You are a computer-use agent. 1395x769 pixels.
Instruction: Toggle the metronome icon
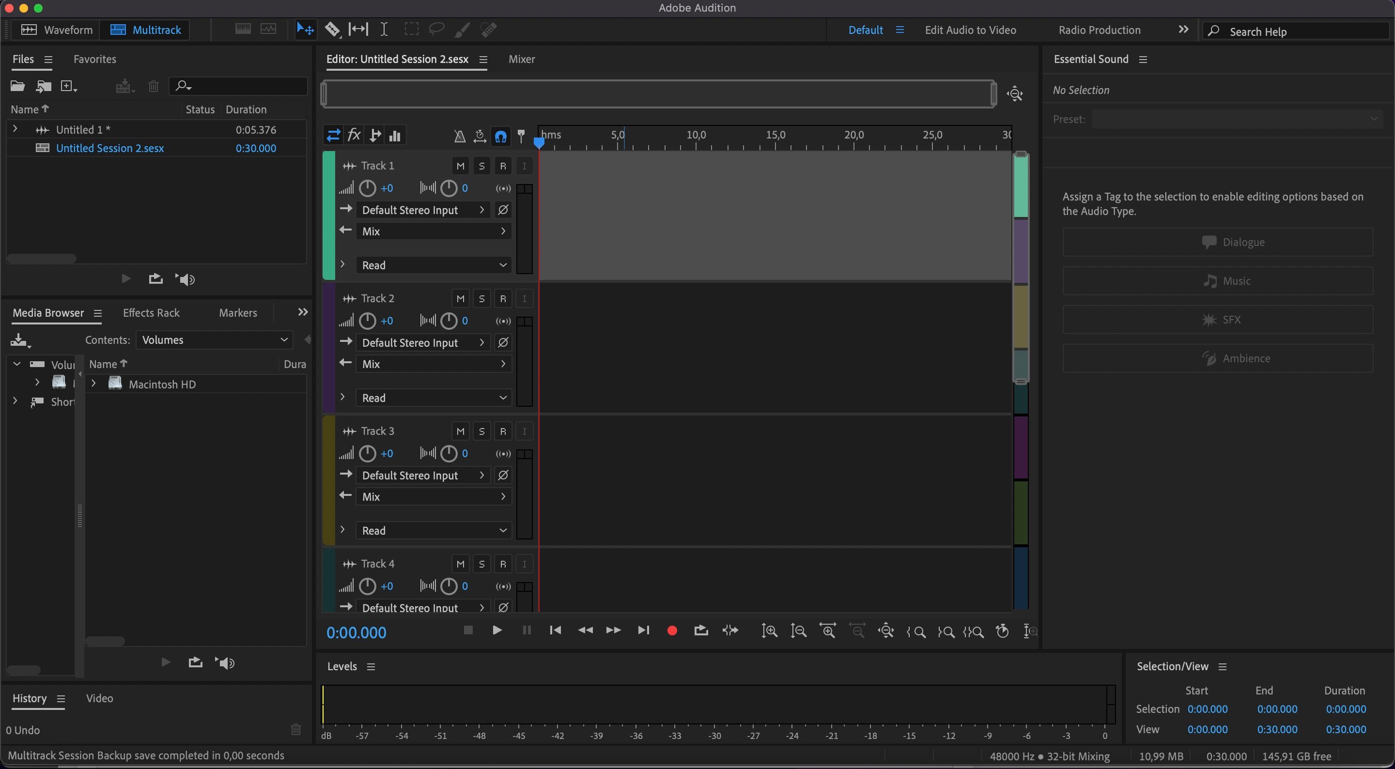click(x=459, y=136)
